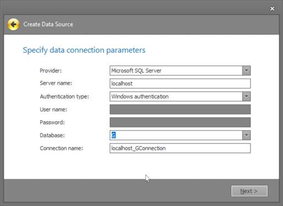This screenshot has width=283, height=206.
Task: Go back using the yellow arrow icon
Action: click(x=13, y=24)
